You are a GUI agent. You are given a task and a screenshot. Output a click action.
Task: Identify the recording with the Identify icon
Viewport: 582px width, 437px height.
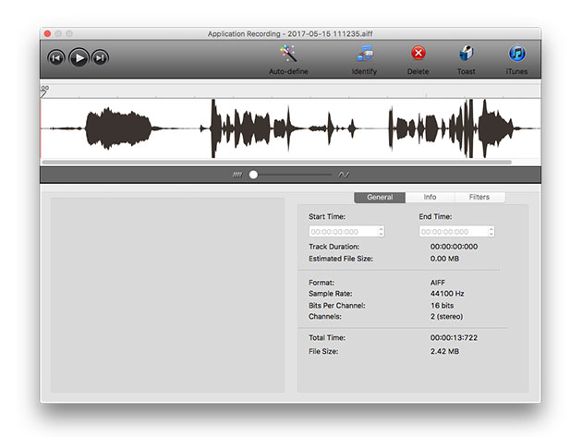(365, 54)
